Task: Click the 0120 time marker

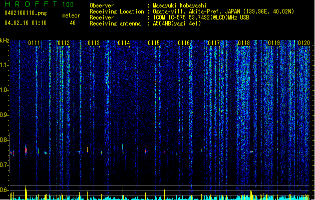Action: pyautogui.click(x=304, y=43)
